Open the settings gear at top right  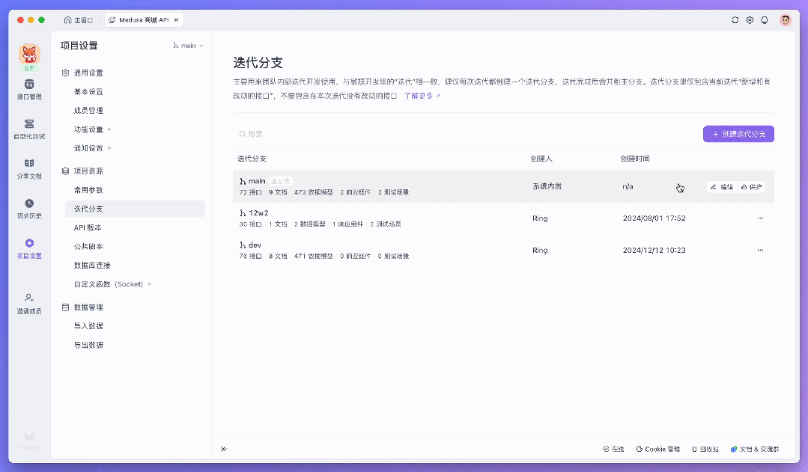(750, 20)
